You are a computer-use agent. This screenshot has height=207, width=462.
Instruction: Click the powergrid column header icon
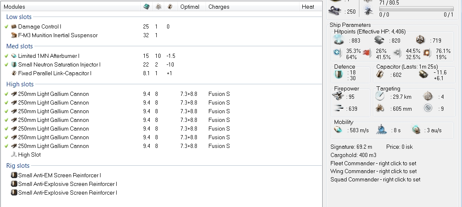[x=158, y=7]
